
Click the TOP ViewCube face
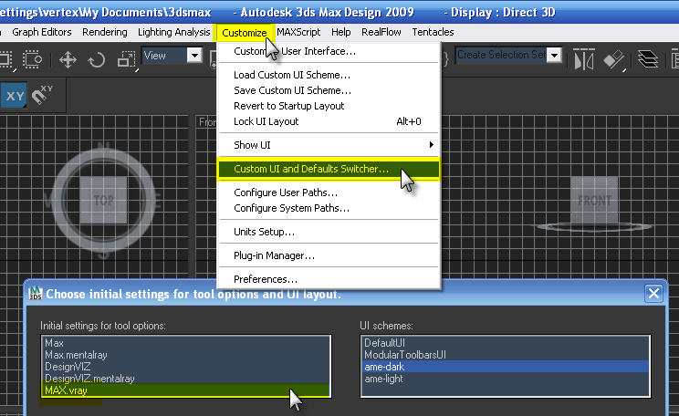tap(103, 200)
